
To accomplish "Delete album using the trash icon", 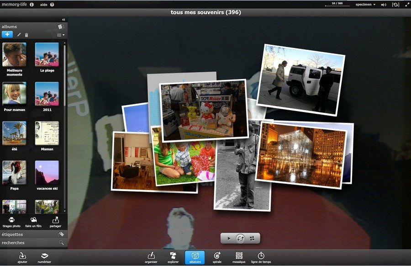I will [26, 35].
